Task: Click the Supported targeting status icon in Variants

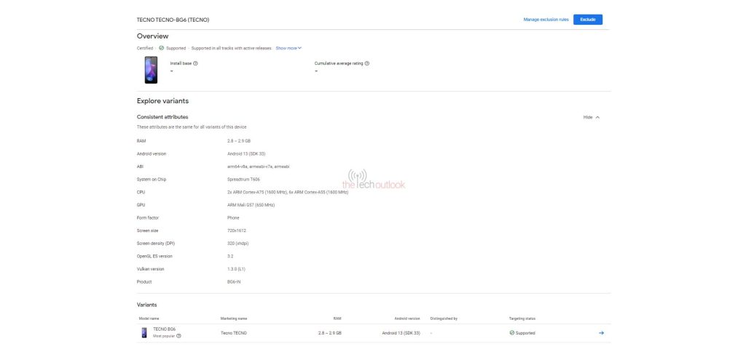Action: [511, 333]
